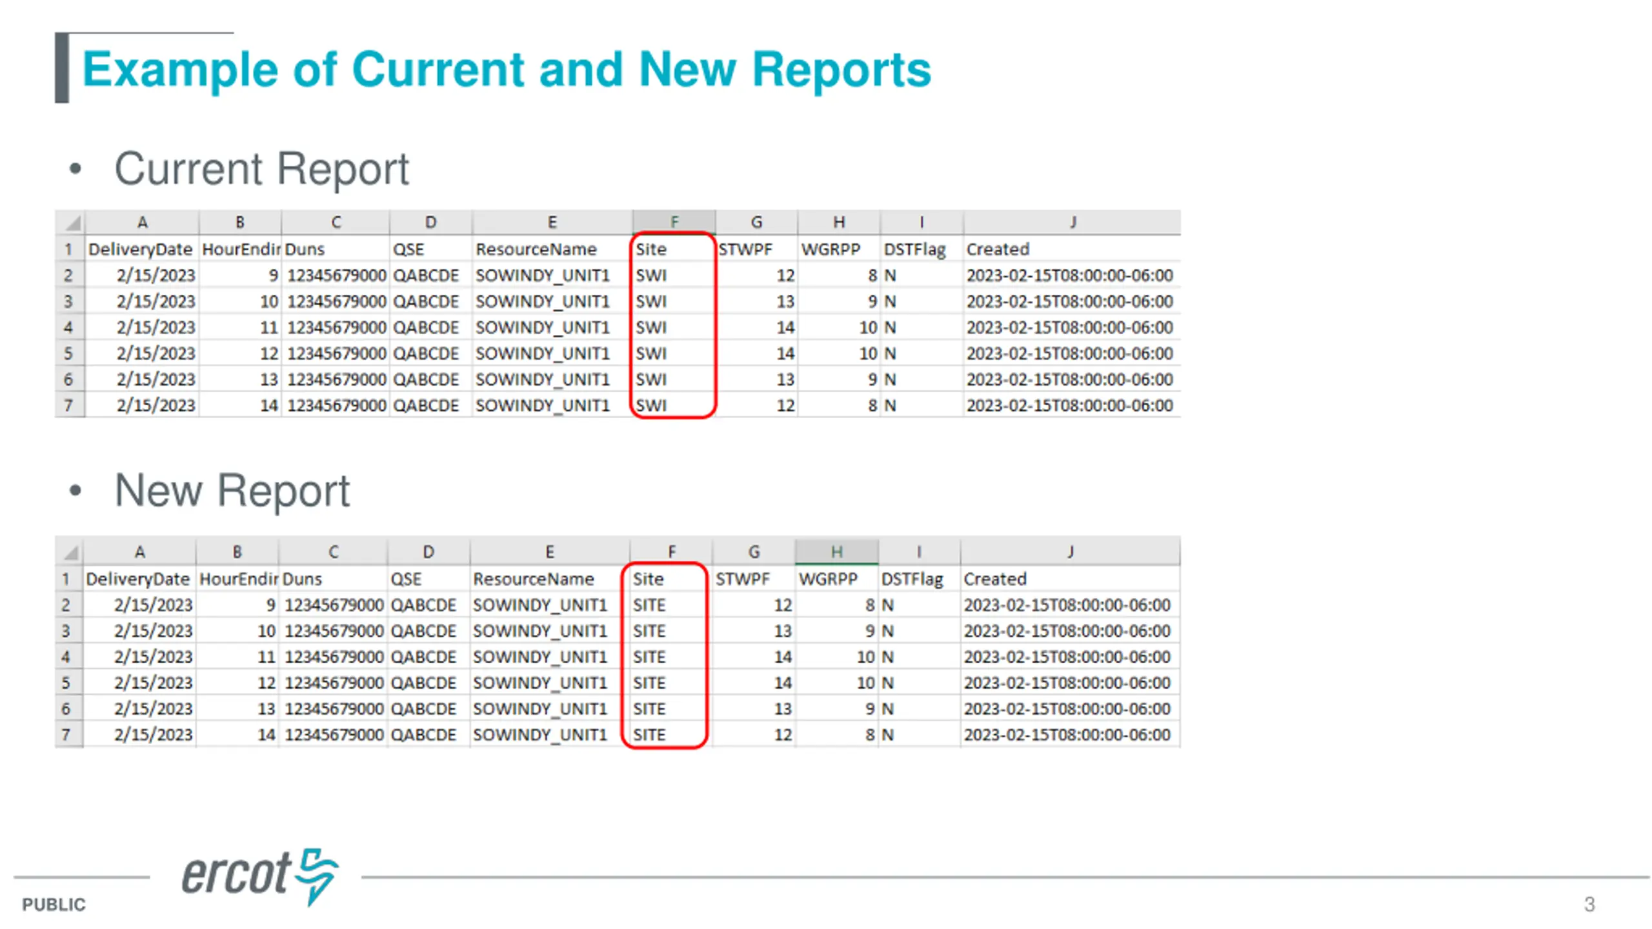Screen dimensions: 1652x929
Task: Click slide page number 3
Action: tap(1589, 904)
